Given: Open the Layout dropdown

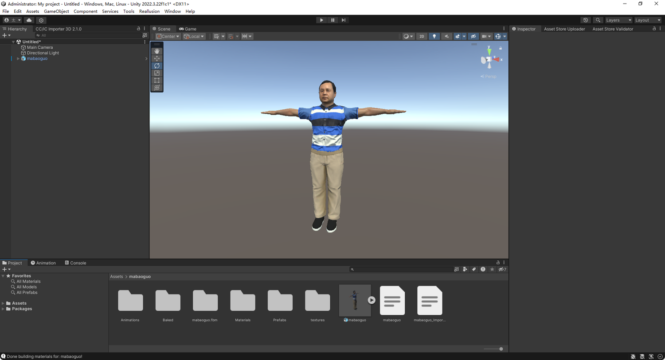Looking at the screenshot, I should coord(648,20).
